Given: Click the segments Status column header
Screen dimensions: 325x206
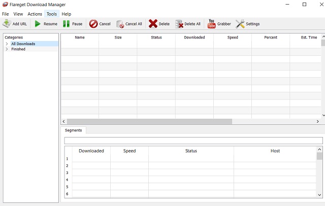Looking at the screenshot, I should [x=191, y=151].
